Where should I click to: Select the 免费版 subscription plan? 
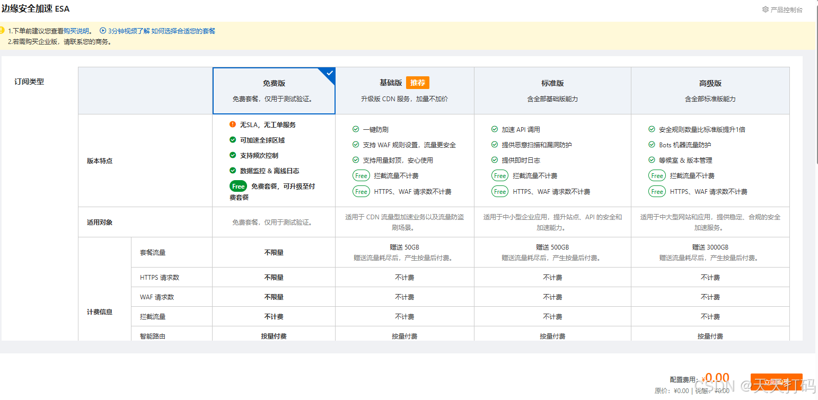[274, 91]
